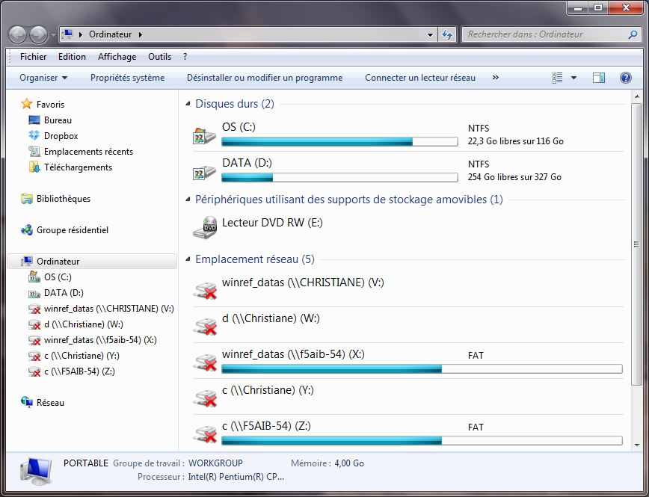Select OS (C:) in navigation tree
This screenshot has width=649, height=497.
[58, 277]
